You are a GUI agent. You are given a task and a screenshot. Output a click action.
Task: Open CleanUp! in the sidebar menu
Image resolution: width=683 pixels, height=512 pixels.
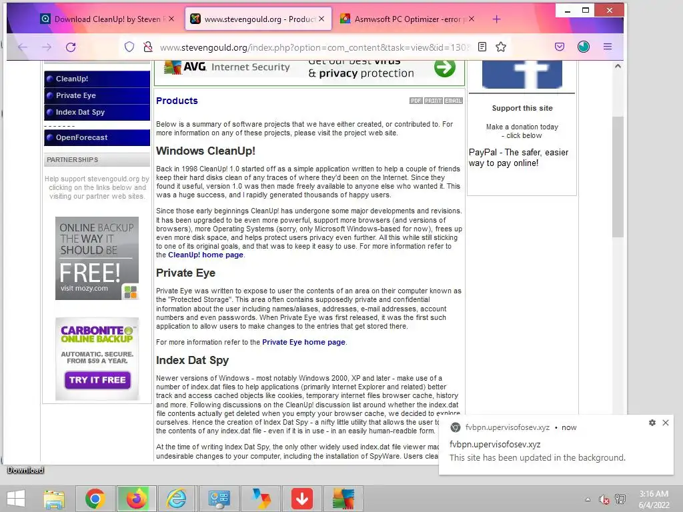tap(97, 79)
